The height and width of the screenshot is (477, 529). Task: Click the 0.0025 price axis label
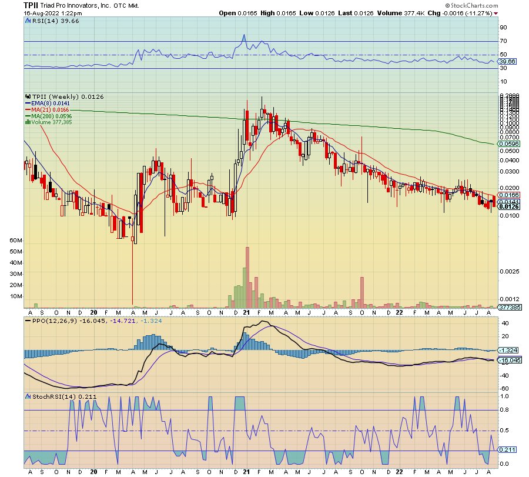tap(510, 272)
